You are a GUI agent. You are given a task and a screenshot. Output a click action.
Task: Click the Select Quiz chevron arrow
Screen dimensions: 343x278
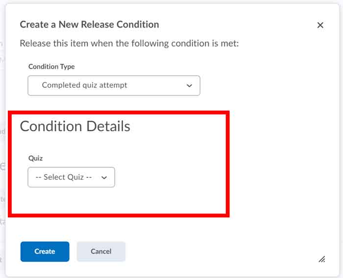[104, 178]
